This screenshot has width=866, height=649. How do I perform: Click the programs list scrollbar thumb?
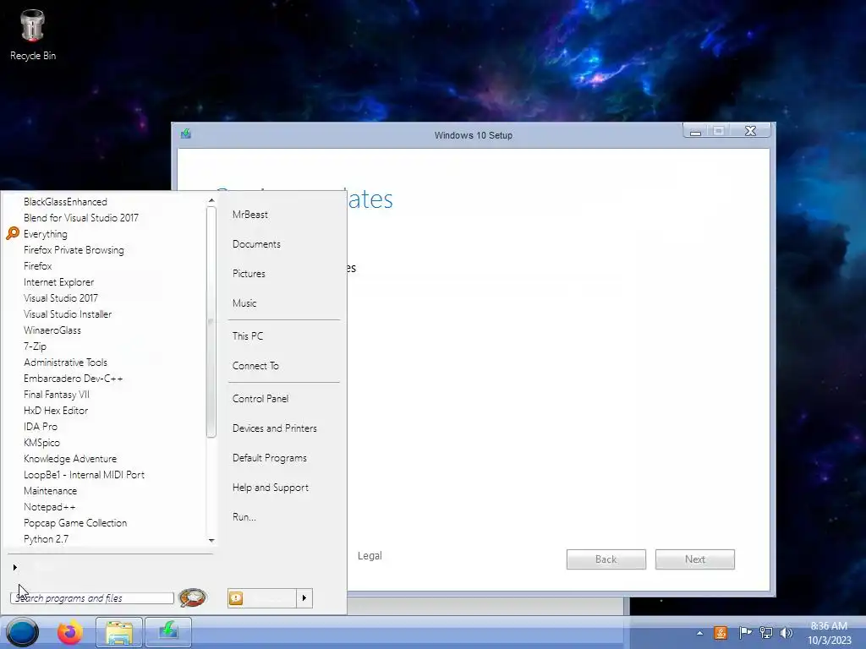pos(211,322)
